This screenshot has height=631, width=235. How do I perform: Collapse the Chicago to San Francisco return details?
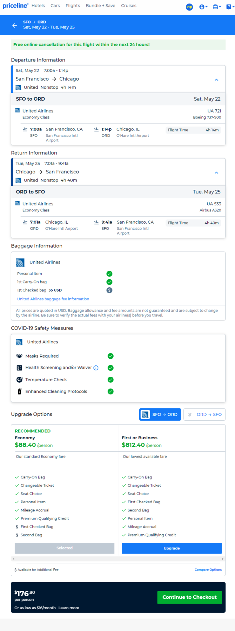point(216,173)
